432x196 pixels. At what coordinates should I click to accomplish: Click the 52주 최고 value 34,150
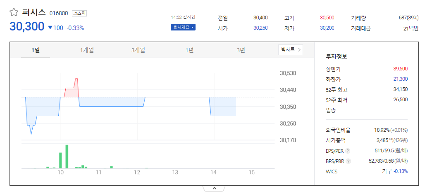[x=401, y=89]
